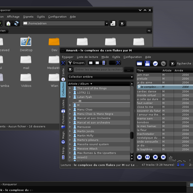Skip to next track in Amarok
The height and width of the screenshot is (193, 193).
163,157
